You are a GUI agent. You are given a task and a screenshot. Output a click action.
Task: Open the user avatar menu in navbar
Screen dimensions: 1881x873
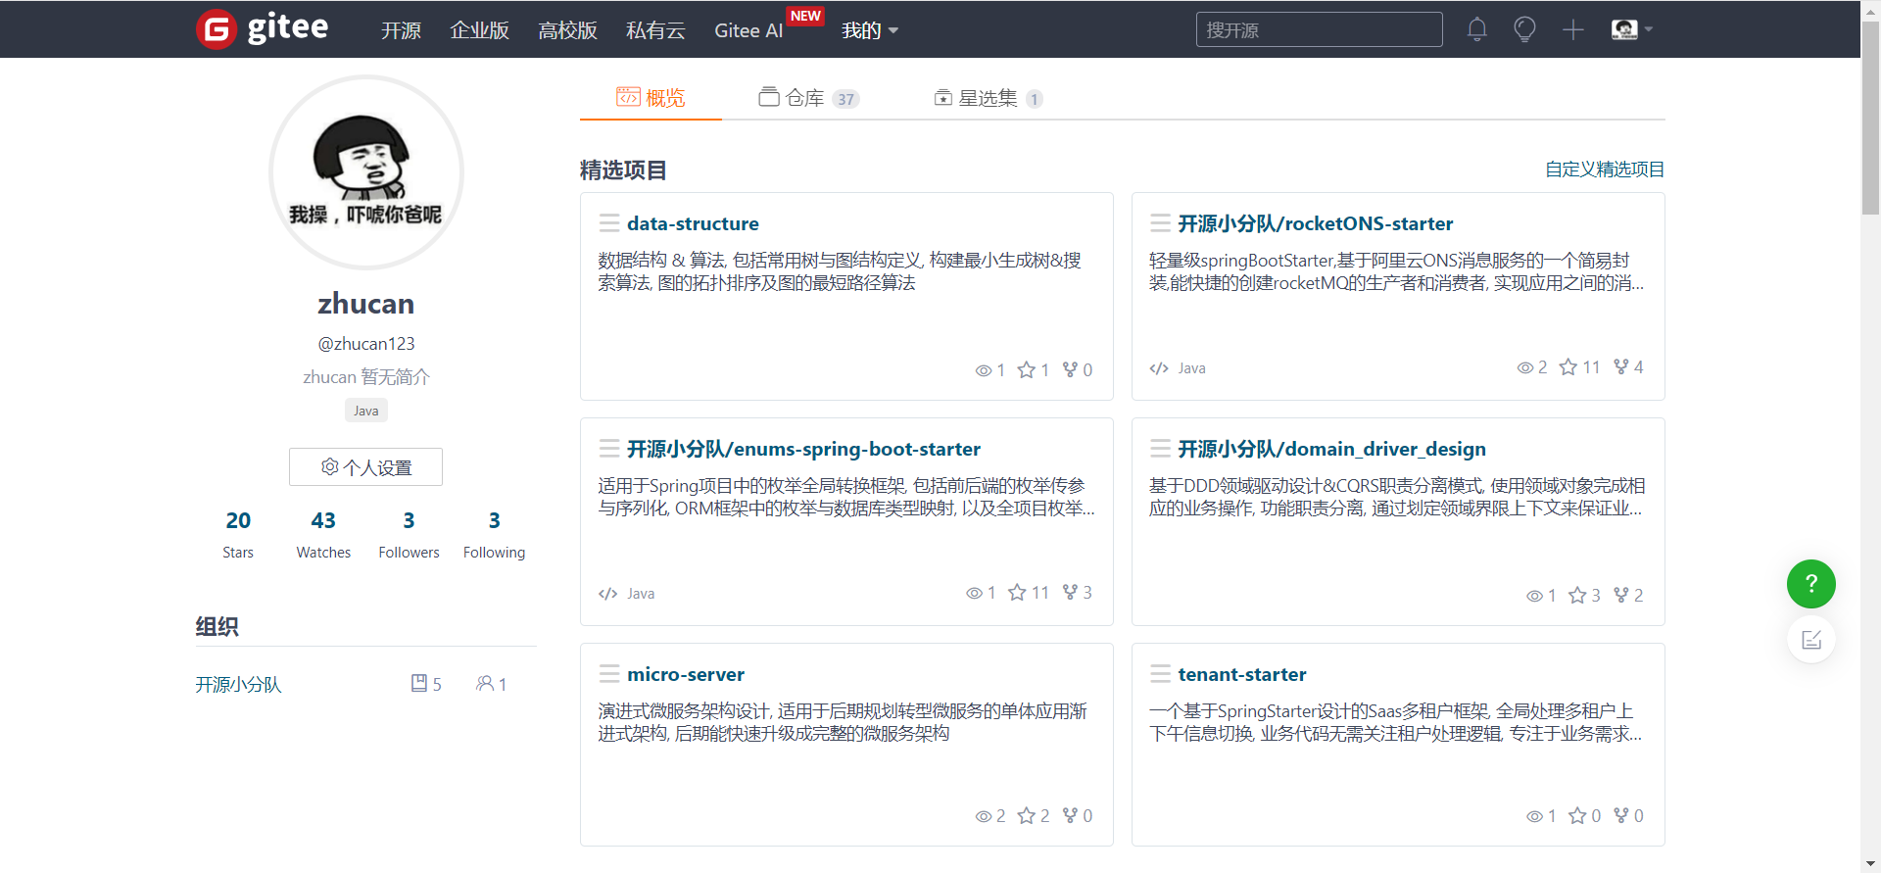tap(1632, 29)
